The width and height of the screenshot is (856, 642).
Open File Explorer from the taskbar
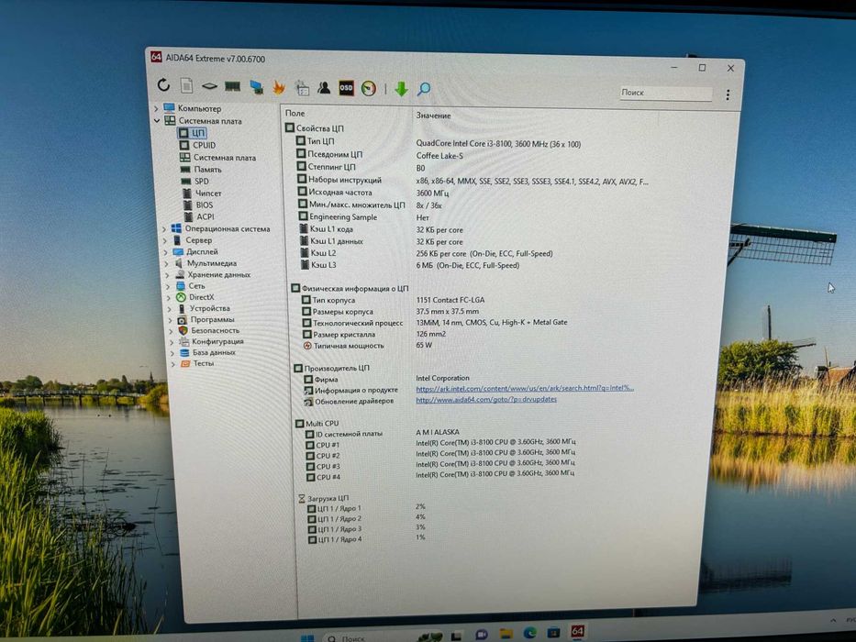[x=506, y=634]
